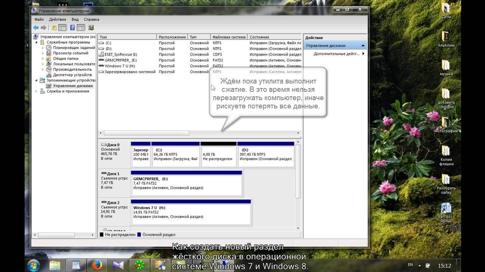Click the Up one level folder icon
This screenshot has height=272, width=485.
(x=54, y=28)
